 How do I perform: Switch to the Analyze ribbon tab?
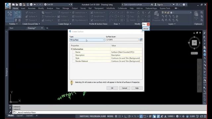point(50,8)
